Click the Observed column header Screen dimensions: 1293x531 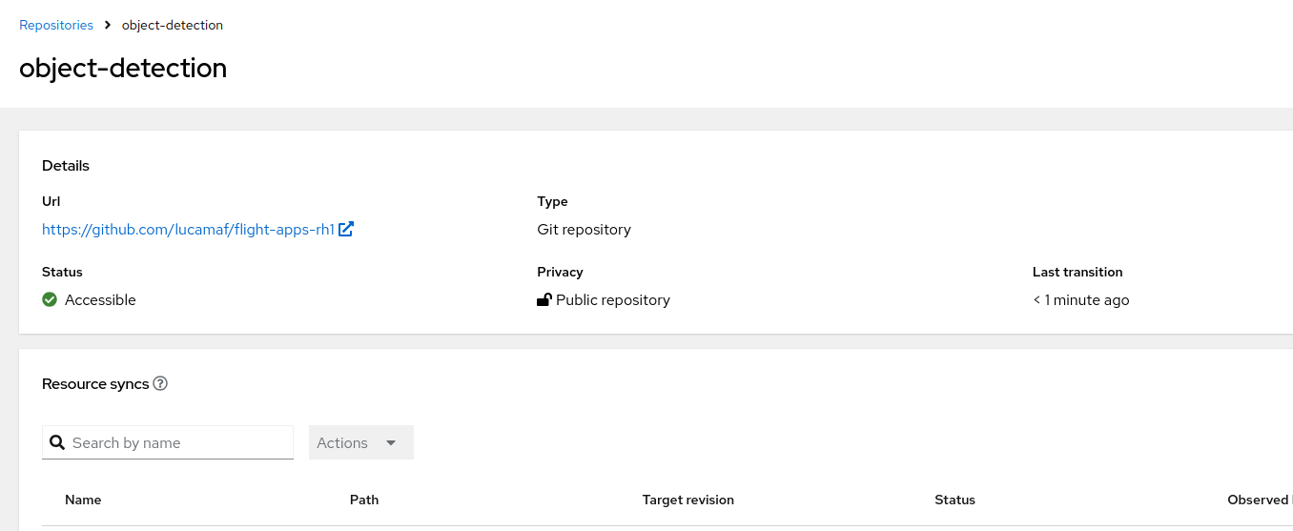tap(1260, 500)
